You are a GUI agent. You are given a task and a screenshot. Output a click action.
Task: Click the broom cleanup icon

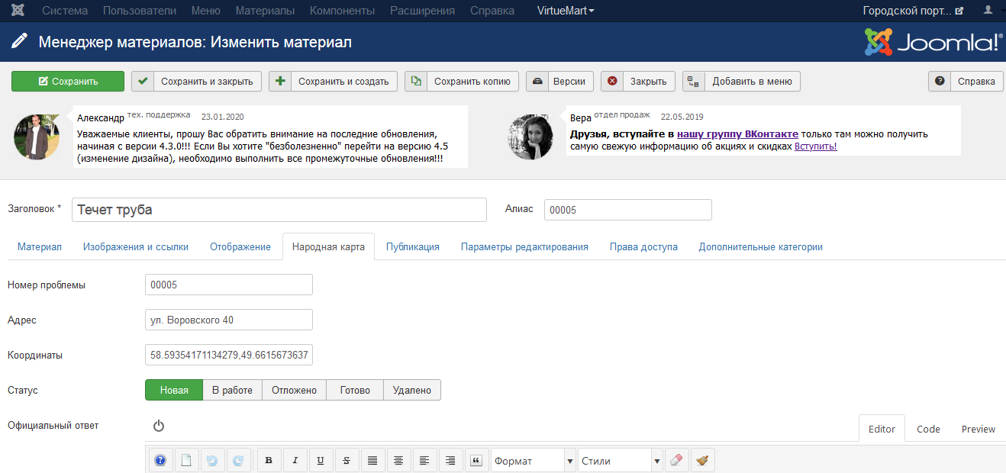coord(702,461)
